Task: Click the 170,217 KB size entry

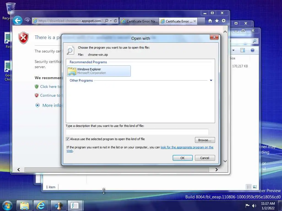Action: coord(240,66)
